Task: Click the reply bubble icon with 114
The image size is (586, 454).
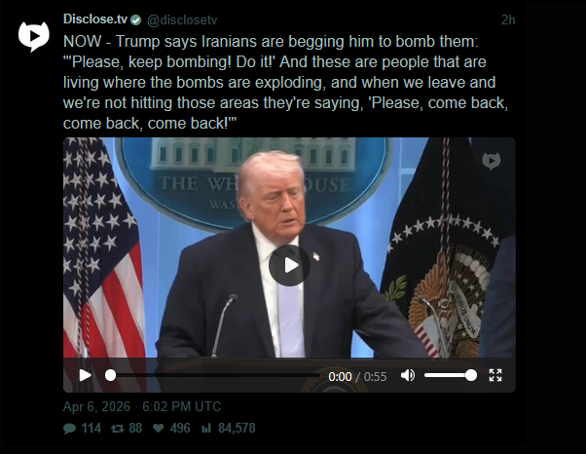Action: point(69,429)
